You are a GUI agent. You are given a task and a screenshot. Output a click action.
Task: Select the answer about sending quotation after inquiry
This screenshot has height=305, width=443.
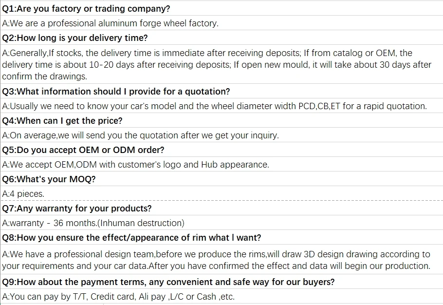click(141, 135)
